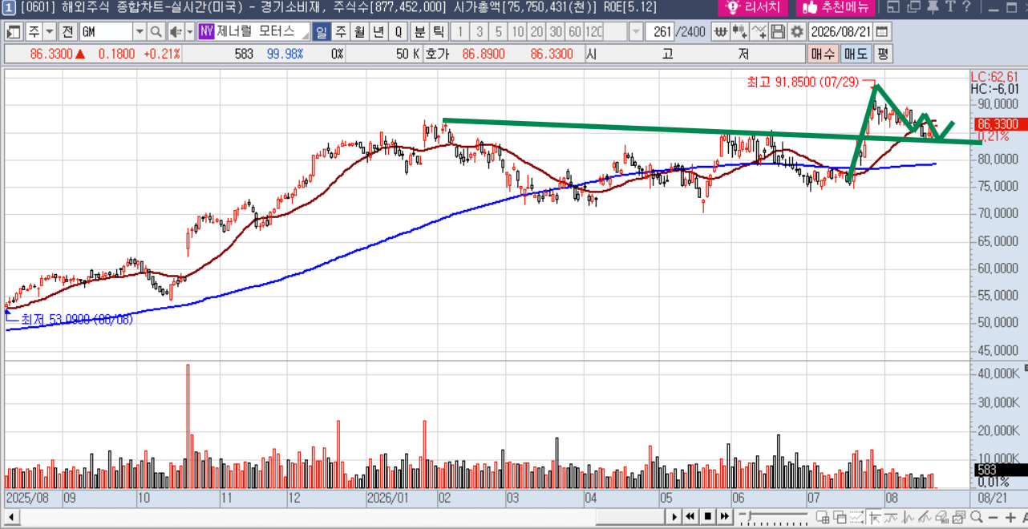Click the candle count field showing 261
This screenshot has height=529, width=1028.
tap(660, 32)
